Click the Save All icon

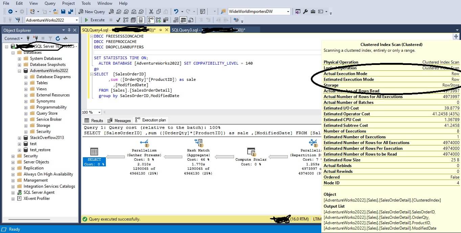click(x=71, y=11)
